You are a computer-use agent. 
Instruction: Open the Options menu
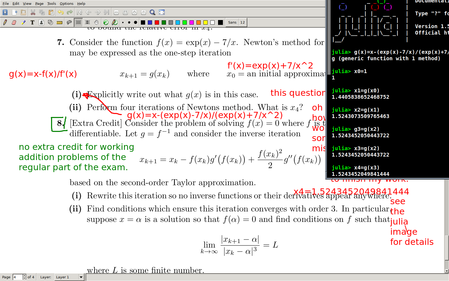(x=66, y=3)
